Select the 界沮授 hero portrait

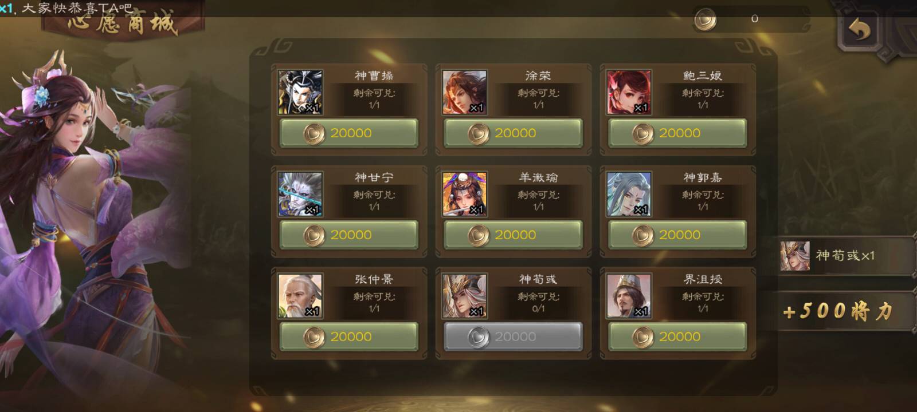pyautogui.click(x=629, y=296)
